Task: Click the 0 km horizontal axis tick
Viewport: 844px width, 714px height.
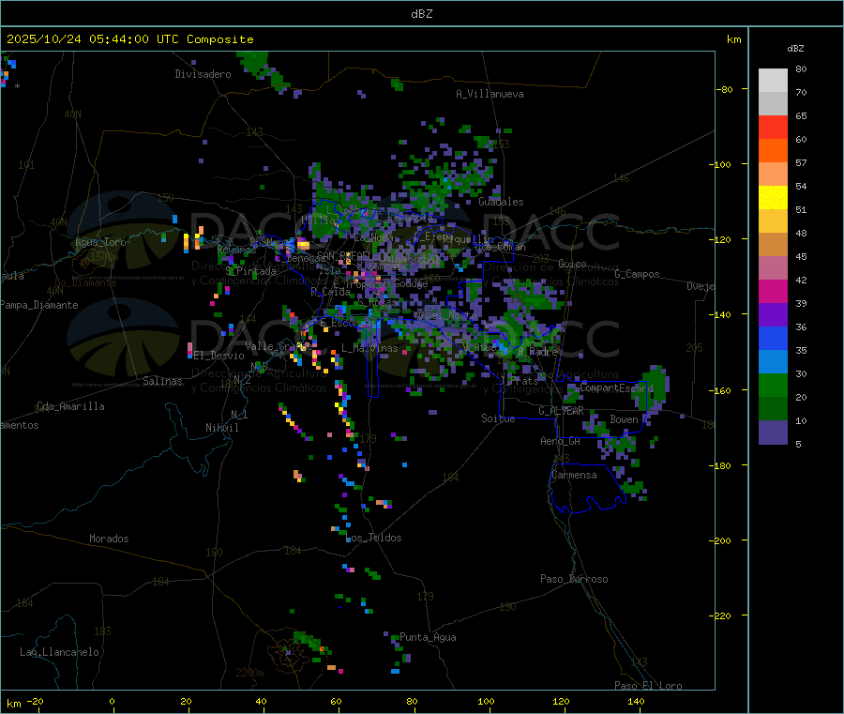Action: click(x=112, y=701)
